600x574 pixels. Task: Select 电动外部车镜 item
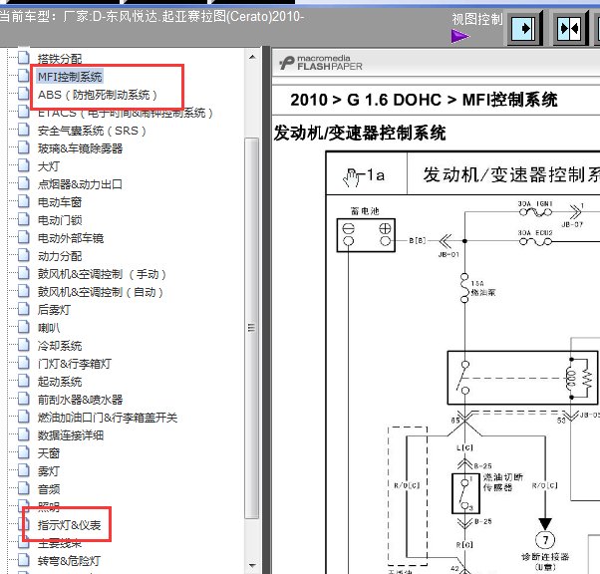click(x=71, y=238)
